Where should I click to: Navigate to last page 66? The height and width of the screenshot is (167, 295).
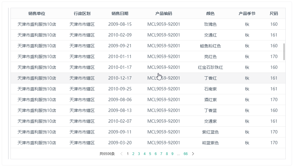[x=185, y=154]
